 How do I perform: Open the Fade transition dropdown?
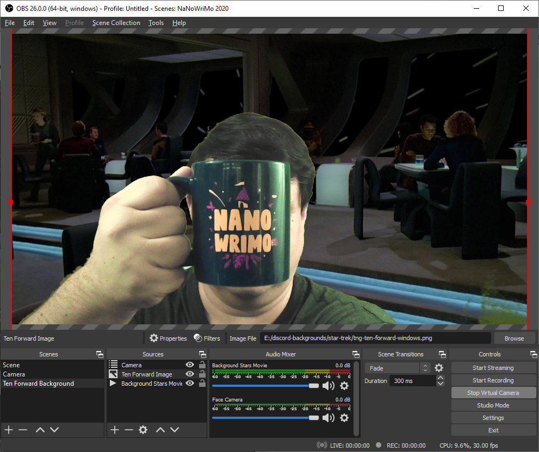point(398,368)
